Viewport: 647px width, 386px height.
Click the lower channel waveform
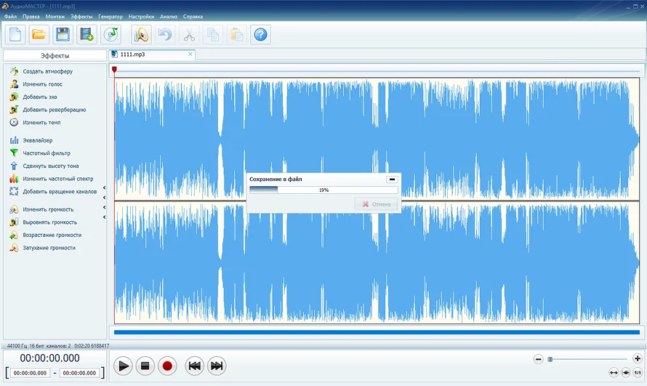377,262
